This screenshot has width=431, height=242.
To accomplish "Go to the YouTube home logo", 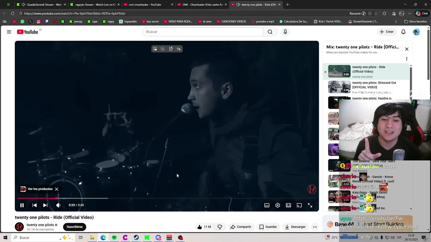I will point(28,32).
